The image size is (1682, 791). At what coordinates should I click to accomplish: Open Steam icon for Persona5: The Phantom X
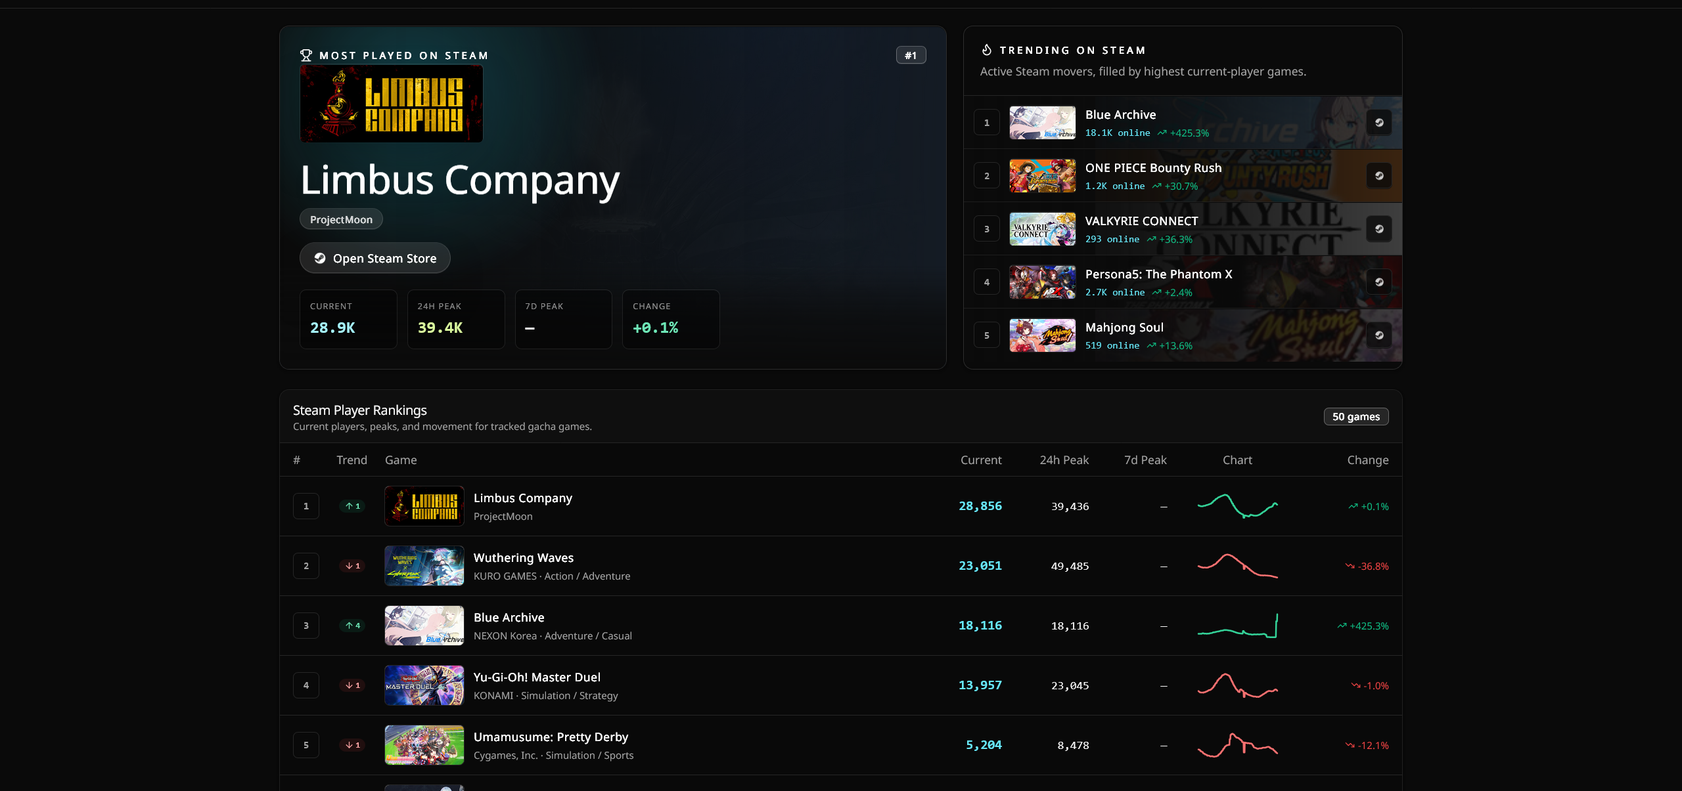(1379, 282)
